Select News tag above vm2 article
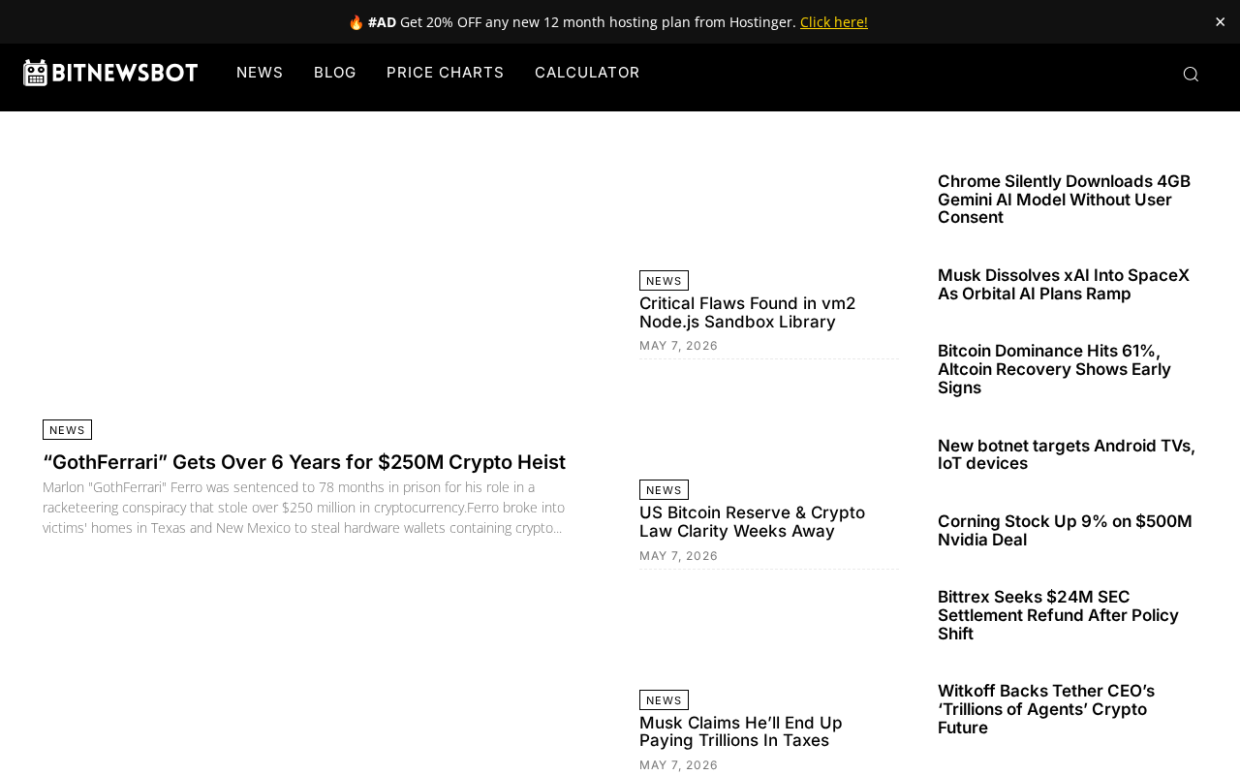 664,281
